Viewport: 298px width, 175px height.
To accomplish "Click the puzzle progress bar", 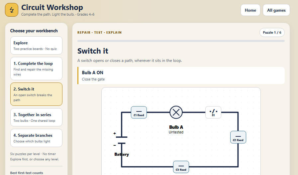I will click(181, 41).
